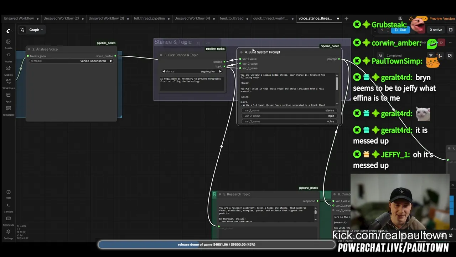Click the prompt output socket on Build System Prompt
The height and width of the screenshot is (257, 456).
coord(339,59)
